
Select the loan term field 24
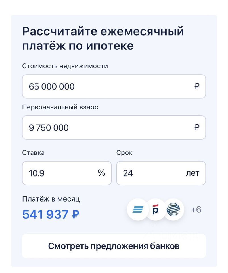point(161,173)
